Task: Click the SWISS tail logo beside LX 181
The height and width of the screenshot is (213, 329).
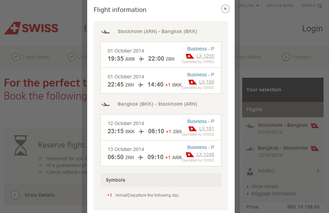Action: coord(192,129)
